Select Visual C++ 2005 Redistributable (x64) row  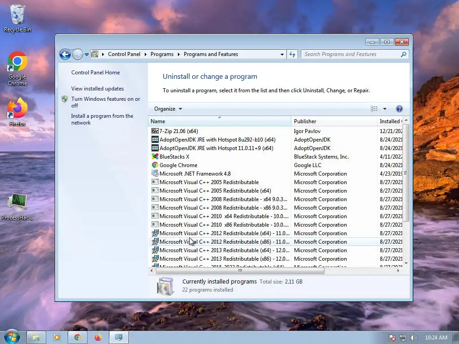277,190
